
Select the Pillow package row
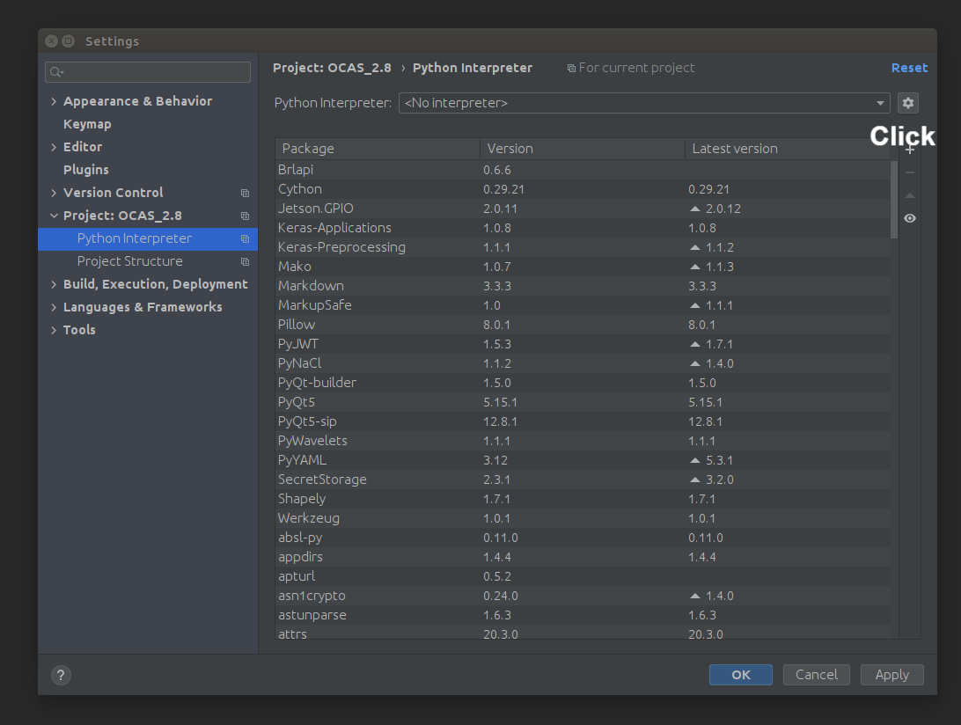(583, 325)
